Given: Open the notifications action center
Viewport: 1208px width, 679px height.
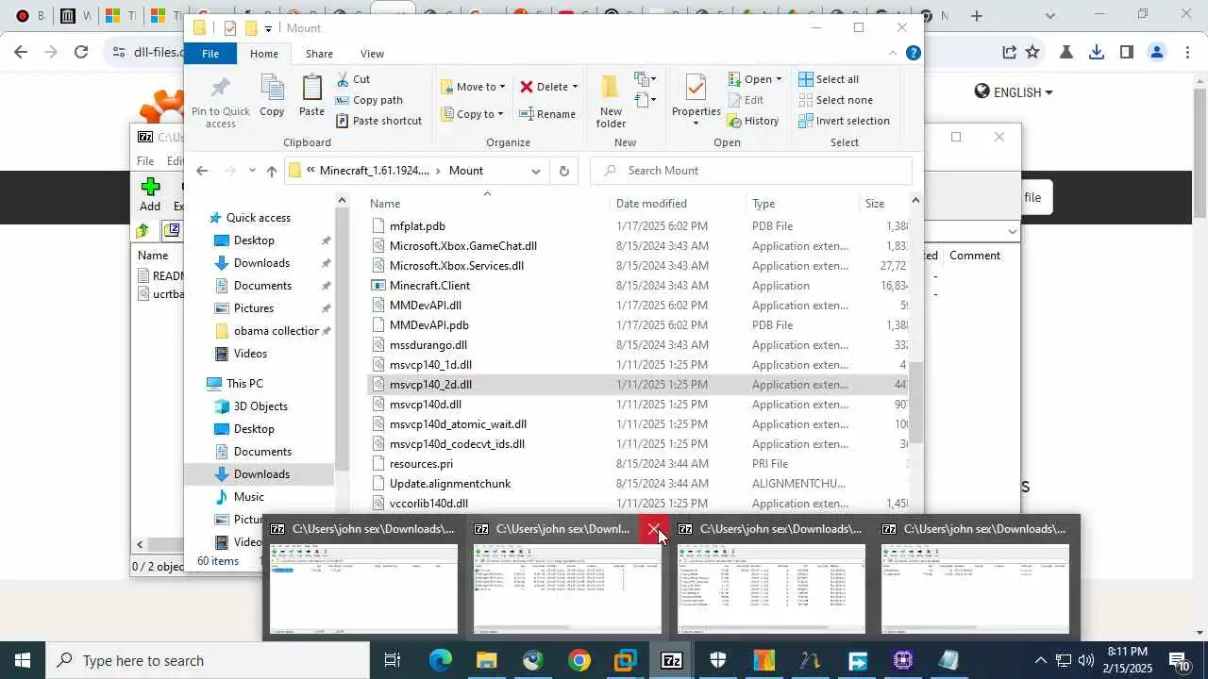Looking at the screenshot, I should click(x=1180, y=660).
